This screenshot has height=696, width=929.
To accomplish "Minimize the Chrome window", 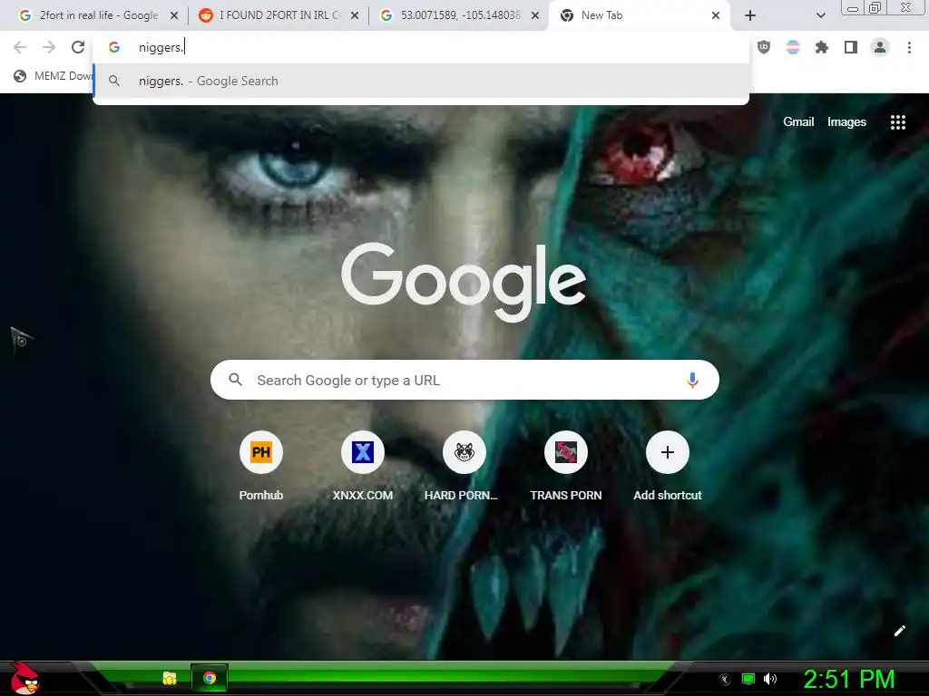I will (853, 8).
